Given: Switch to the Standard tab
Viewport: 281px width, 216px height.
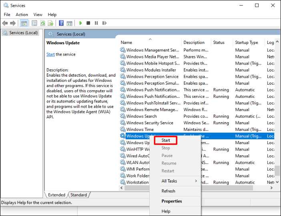Looking at the screenshot, I should tap(78, 195).
